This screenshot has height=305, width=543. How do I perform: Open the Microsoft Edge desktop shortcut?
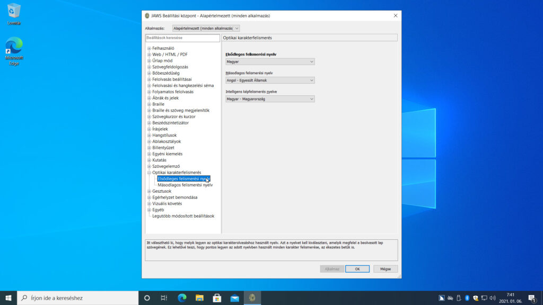14,51
